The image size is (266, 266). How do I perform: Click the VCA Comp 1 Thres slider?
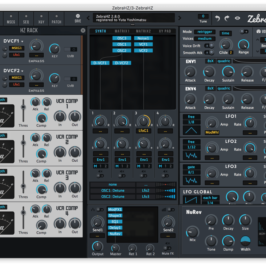point(23,107)
